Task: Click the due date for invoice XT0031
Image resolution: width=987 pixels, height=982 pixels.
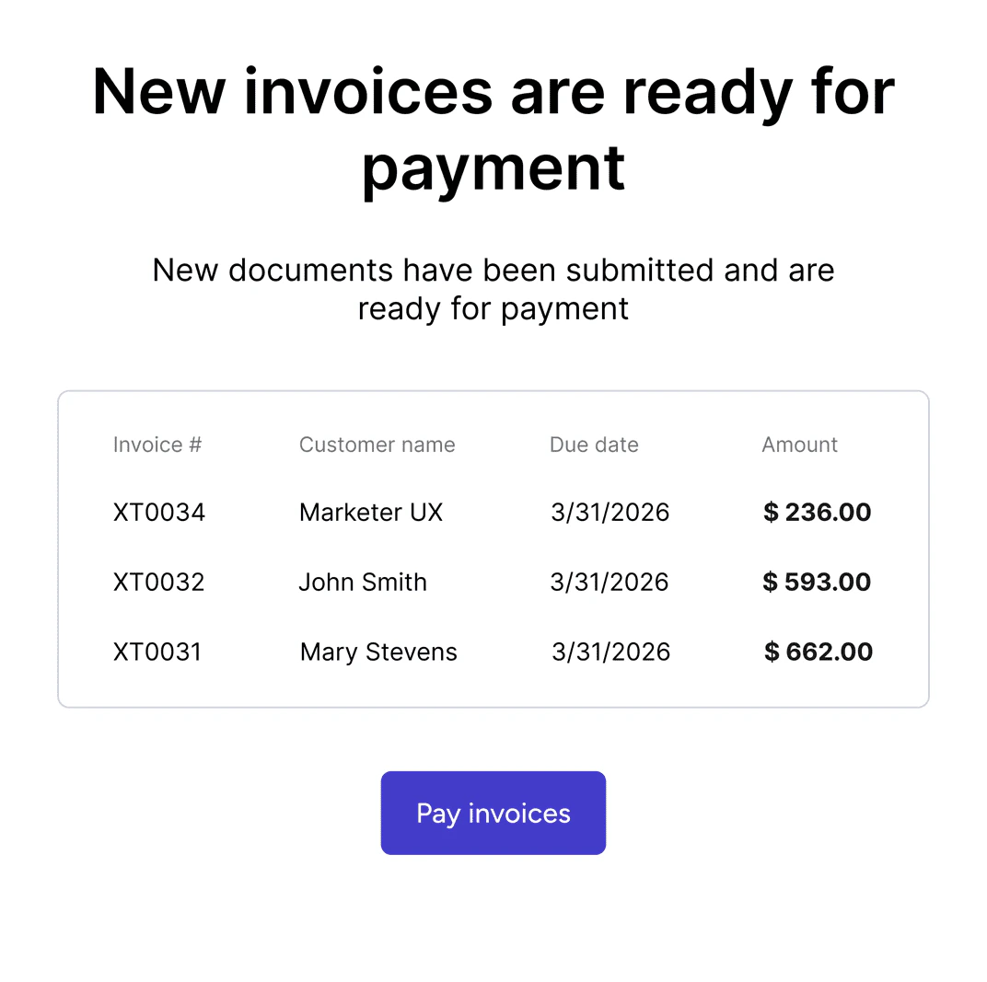Action: coord(610,652)
